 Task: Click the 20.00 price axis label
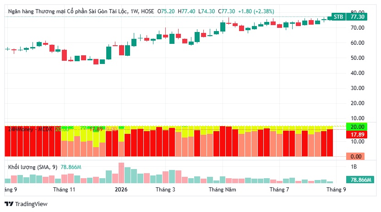(x=358, y=103)
